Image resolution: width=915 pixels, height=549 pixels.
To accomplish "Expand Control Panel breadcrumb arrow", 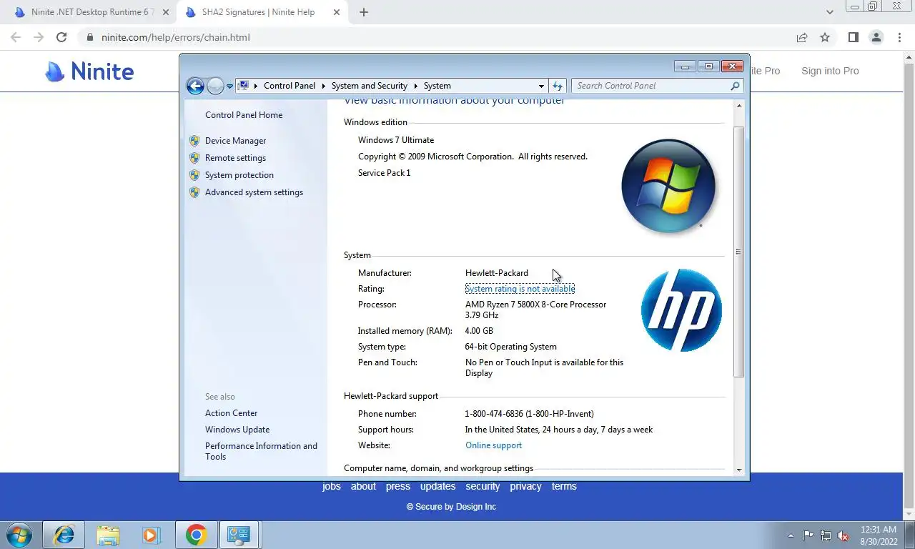I will coord(324,86).
